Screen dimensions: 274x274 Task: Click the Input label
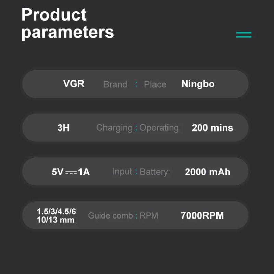click(x=122, y=172)
